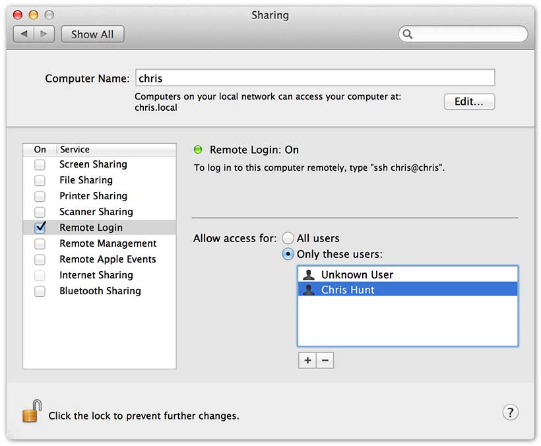The width and height of the screenshot is (541, 446).
Task: Select the All users radio button
Action: (288, 238)
